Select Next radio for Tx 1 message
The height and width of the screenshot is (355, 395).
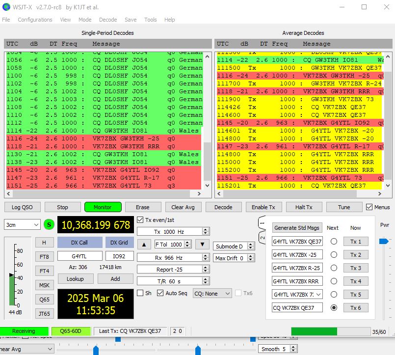click(334, 241)
